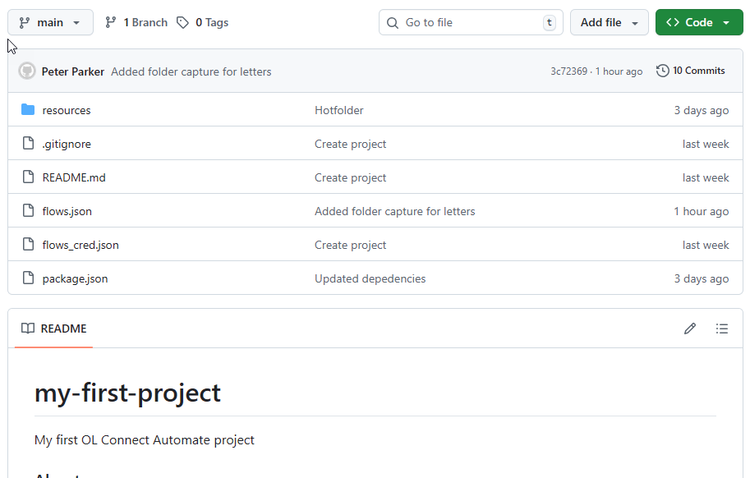Click the 3c72369 commit hash
This screenshot has height=478, width=750.
568,71
